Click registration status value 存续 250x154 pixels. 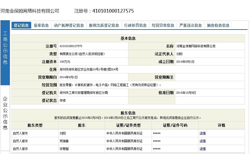[63, 101]
